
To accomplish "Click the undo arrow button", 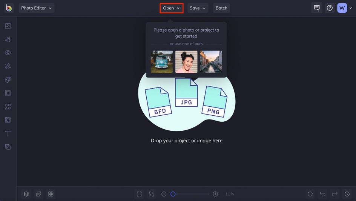I will 322,194.
